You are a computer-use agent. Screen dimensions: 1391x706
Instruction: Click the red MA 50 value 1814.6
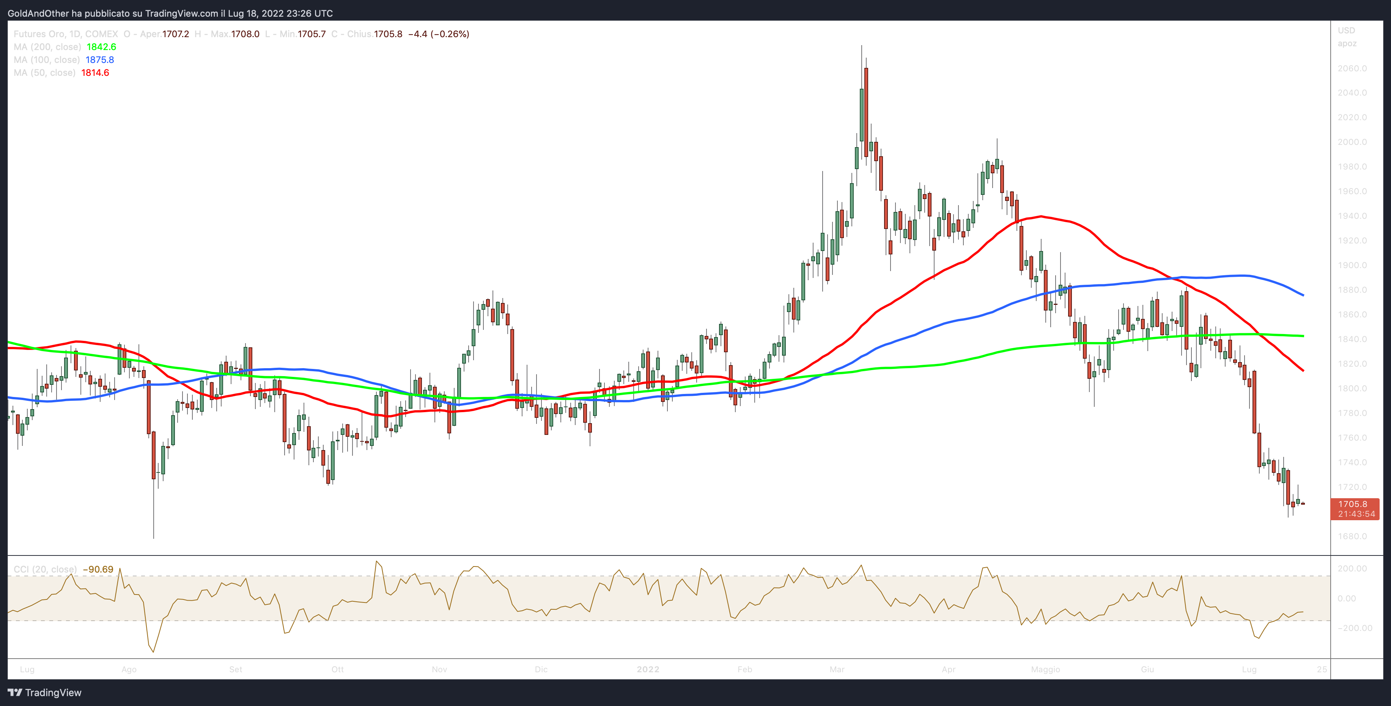pyautogui.click(x=95, y=73)
